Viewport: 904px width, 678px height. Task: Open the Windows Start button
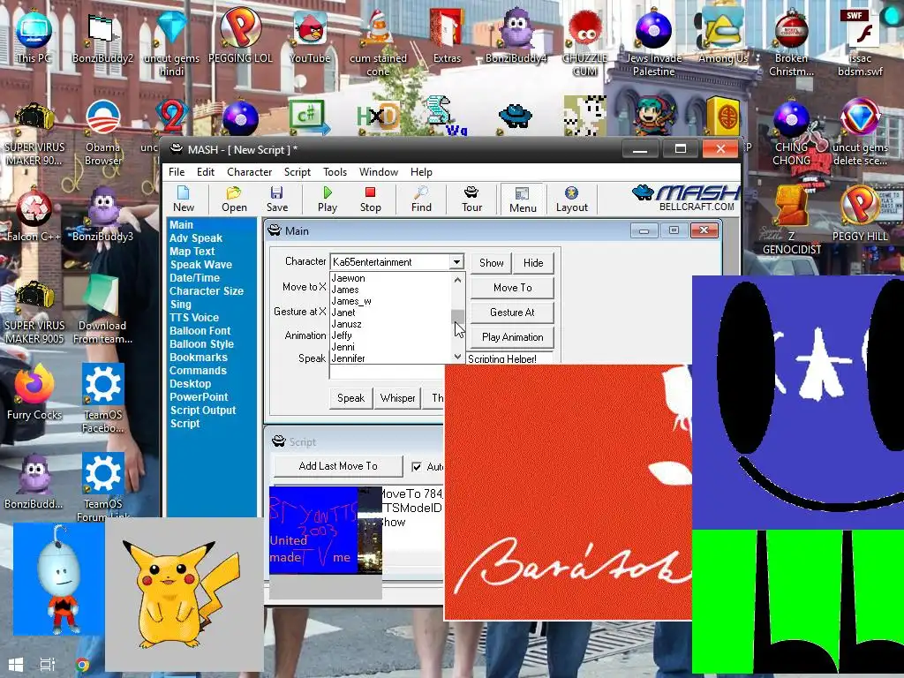[16, 665]
